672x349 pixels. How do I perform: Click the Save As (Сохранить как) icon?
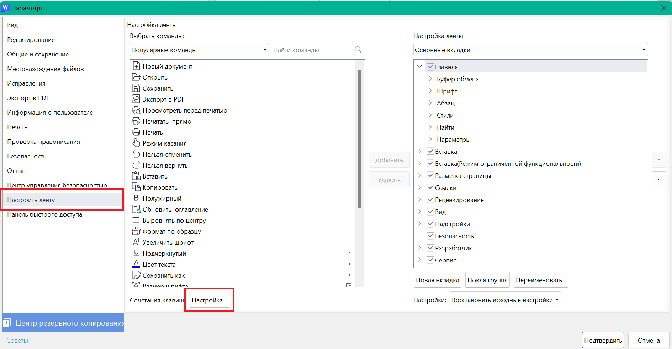136,275
